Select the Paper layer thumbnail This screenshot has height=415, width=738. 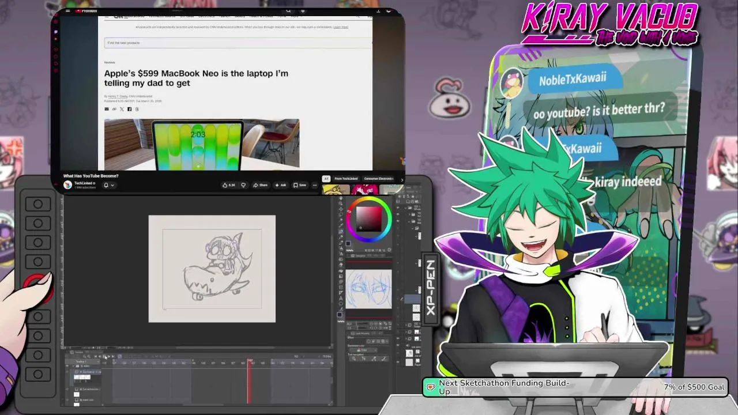click(409, 363)
